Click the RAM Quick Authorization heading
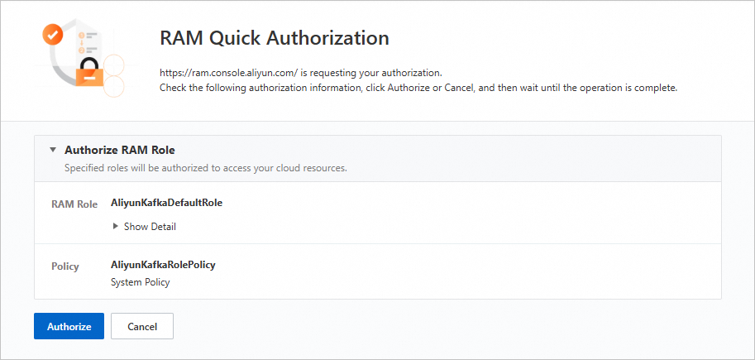Screen dimensions: 755x360 pyautogui.click(x=273, y=38)
